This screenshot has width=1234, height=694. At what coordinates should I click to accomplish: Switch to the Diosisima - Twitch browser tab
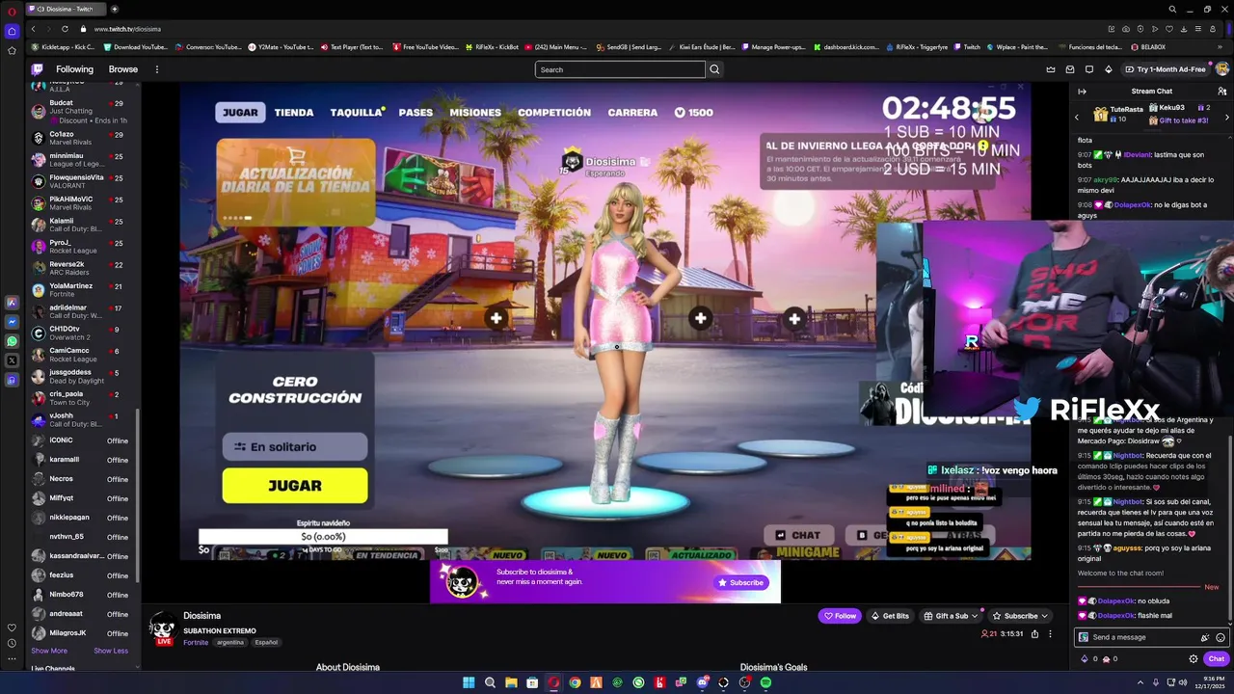point(67,9)
